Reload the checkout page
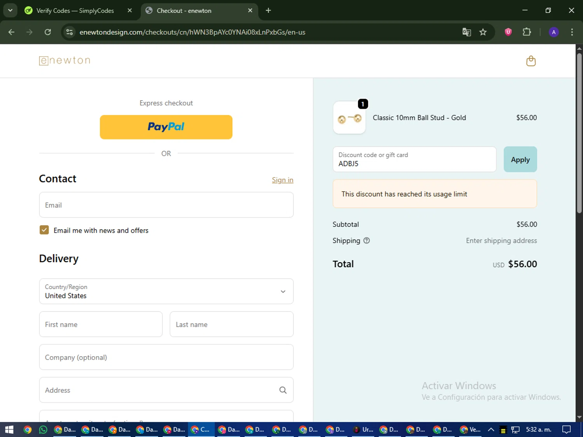This screenshot has width=583, height=437. point(48,32)
